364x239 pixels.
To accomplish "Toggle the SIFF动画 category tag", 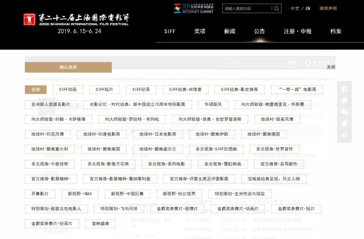I will tap(68, 90).
